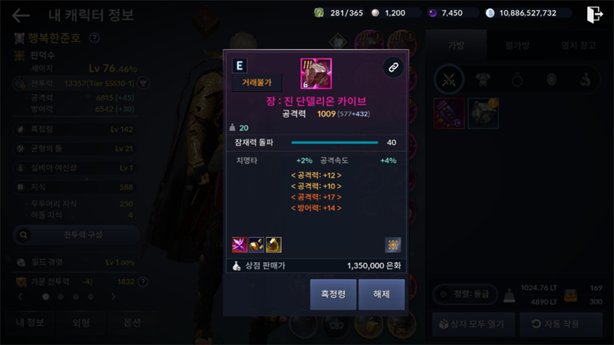Click the gold rune icon in popup
The height and width of the screenshot is (345, 614).
pos(393,245)
